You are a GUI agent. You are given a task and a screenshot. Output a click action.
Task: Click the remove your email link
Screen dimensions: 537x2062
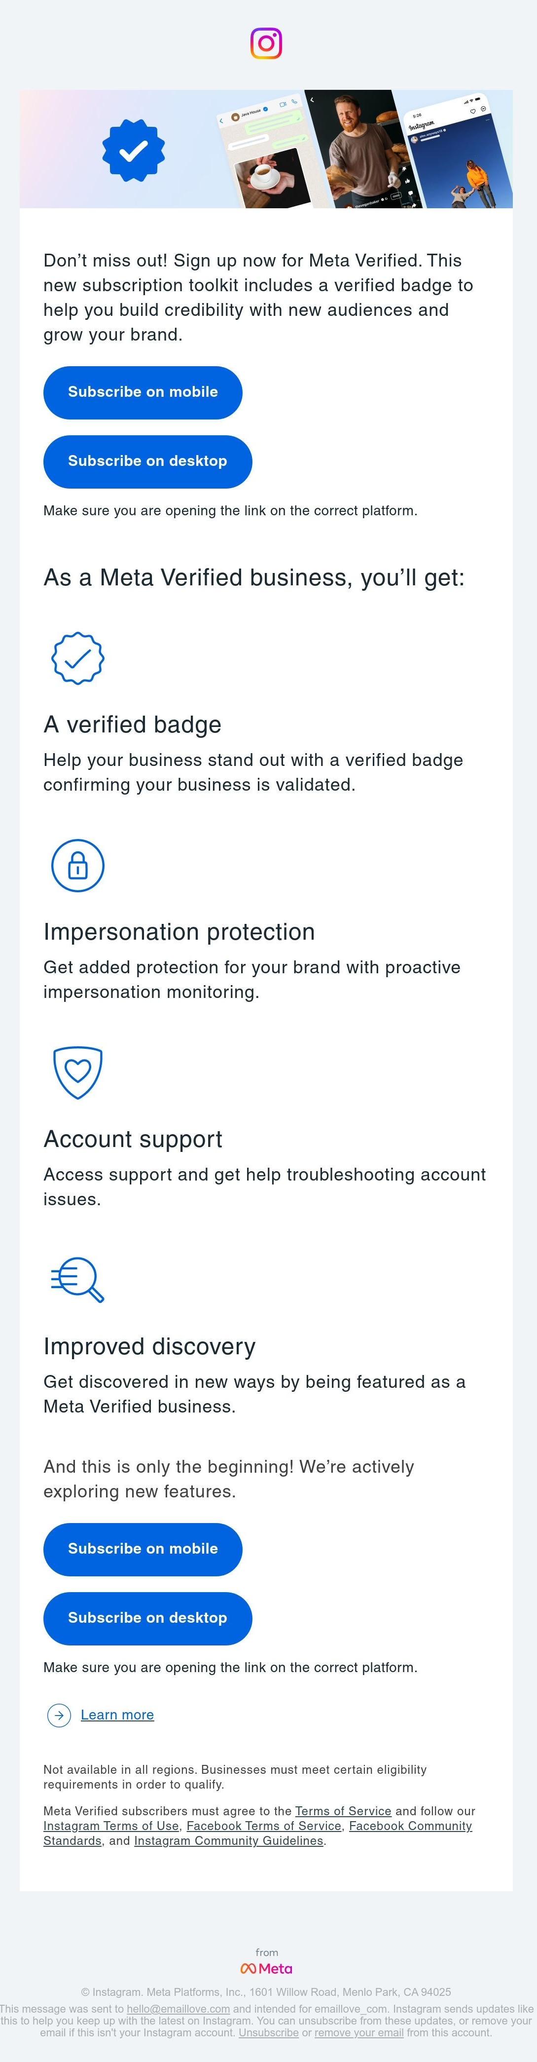(x=358, y=2032)
